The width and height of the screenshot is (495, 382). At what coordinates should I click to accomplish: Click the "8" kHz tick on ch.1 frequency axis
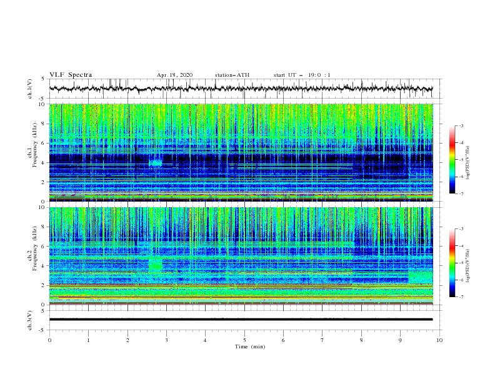pos(44,124)
